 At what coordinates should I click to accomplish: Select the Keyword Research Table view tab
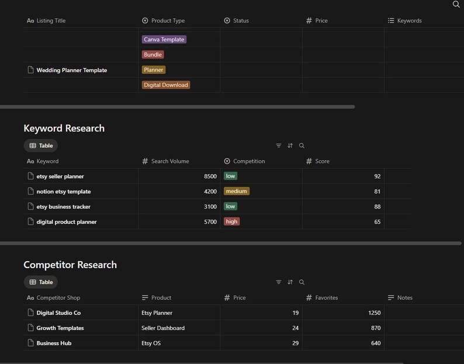point(41,145)
